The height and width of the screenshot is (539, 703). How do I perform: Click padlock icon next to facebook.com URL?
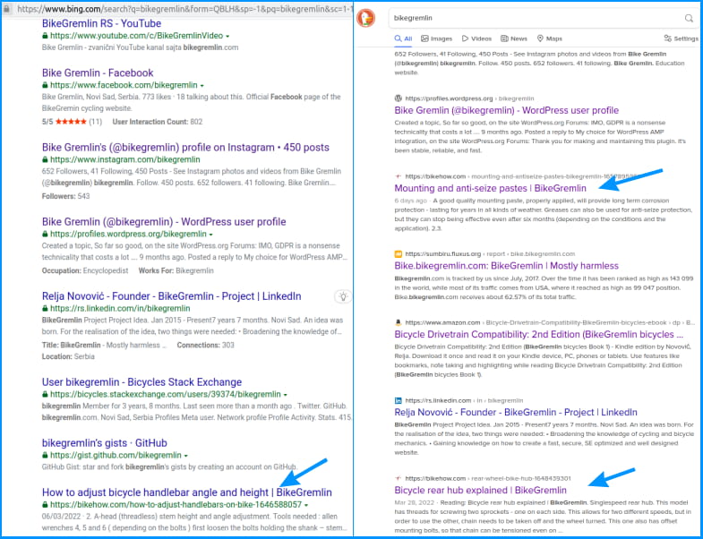tap(45, 85)
